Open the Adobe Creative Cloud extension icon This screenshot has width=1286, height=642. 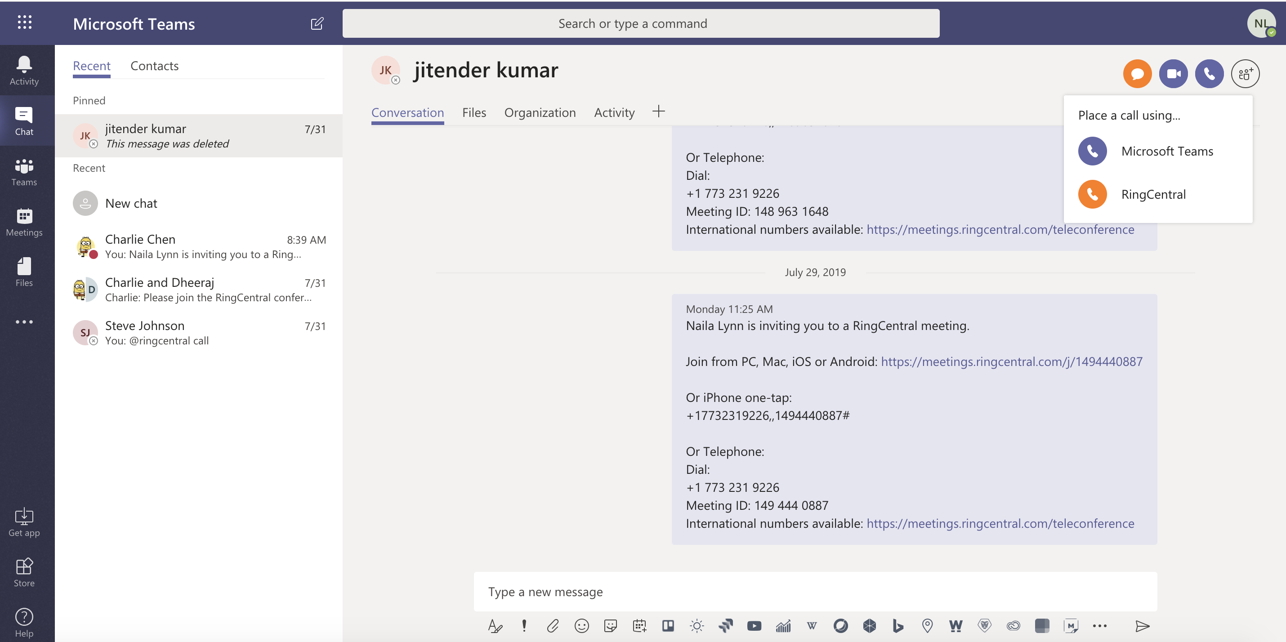tap(1014, 625)
